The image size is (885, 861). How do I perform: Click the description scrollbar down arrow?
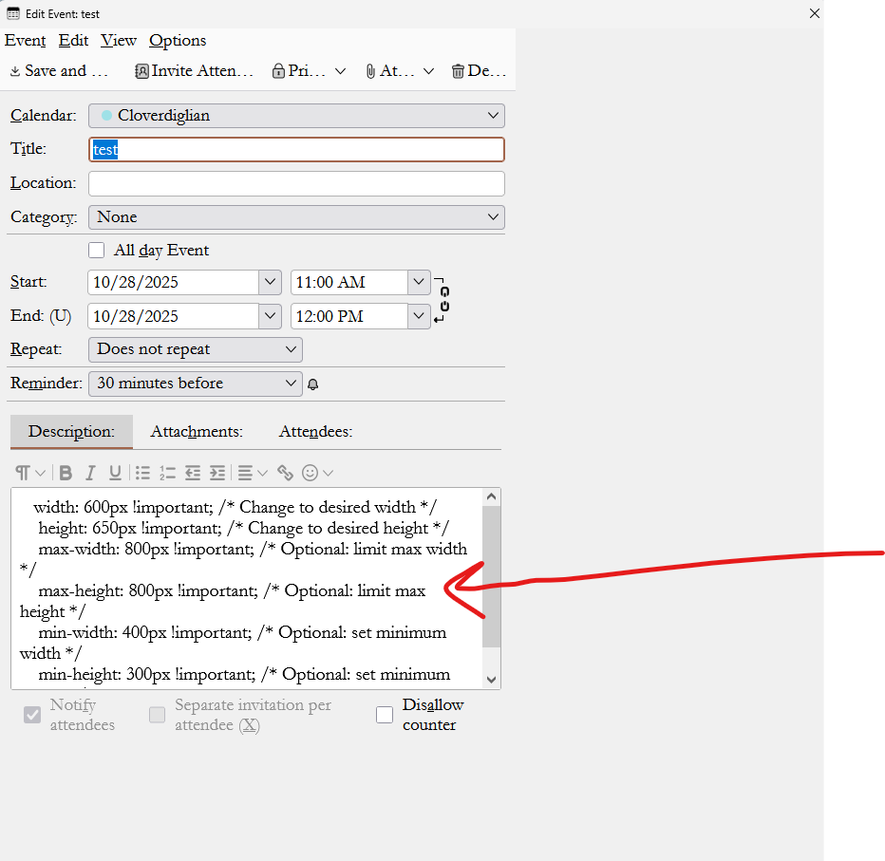coord(491,680)
